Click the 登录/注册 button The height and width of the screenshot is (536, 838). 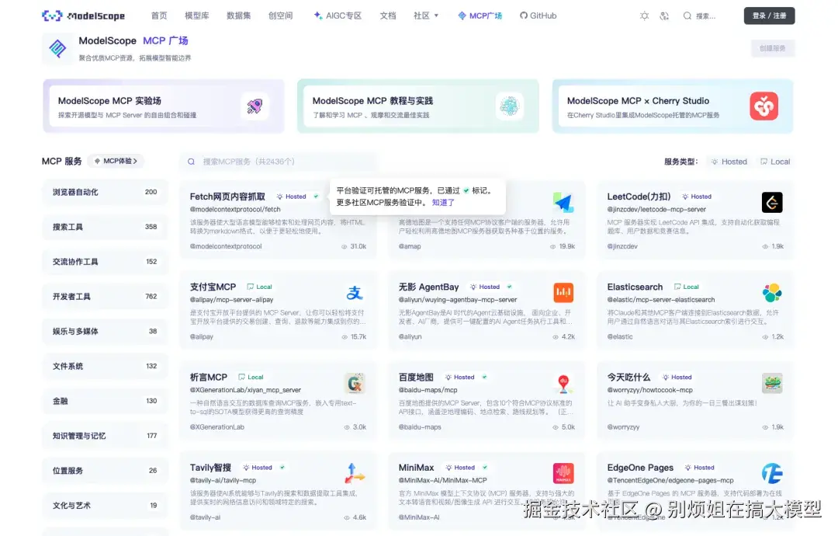coord(769,15)
